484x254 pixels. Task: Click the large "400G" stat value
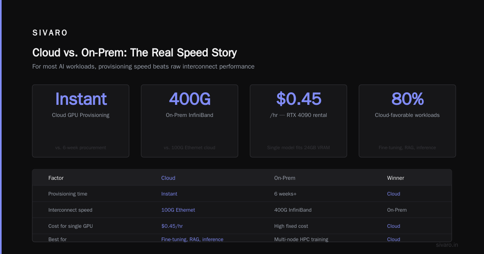click(190, 99)
